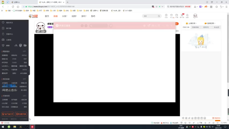Click the orange 我要开播 button
229x129 pixels.
(21, 114)
